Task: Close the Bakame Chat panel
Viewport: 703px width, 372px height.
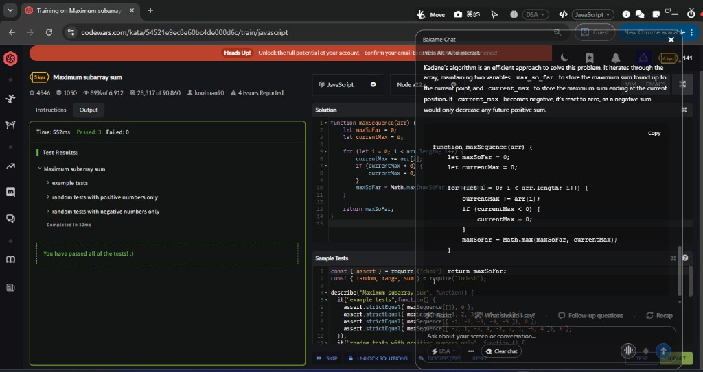Action: [671, 40]
